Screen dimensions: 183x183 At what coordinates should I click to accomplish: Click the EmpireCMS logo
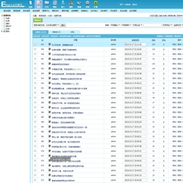(13, 5)
